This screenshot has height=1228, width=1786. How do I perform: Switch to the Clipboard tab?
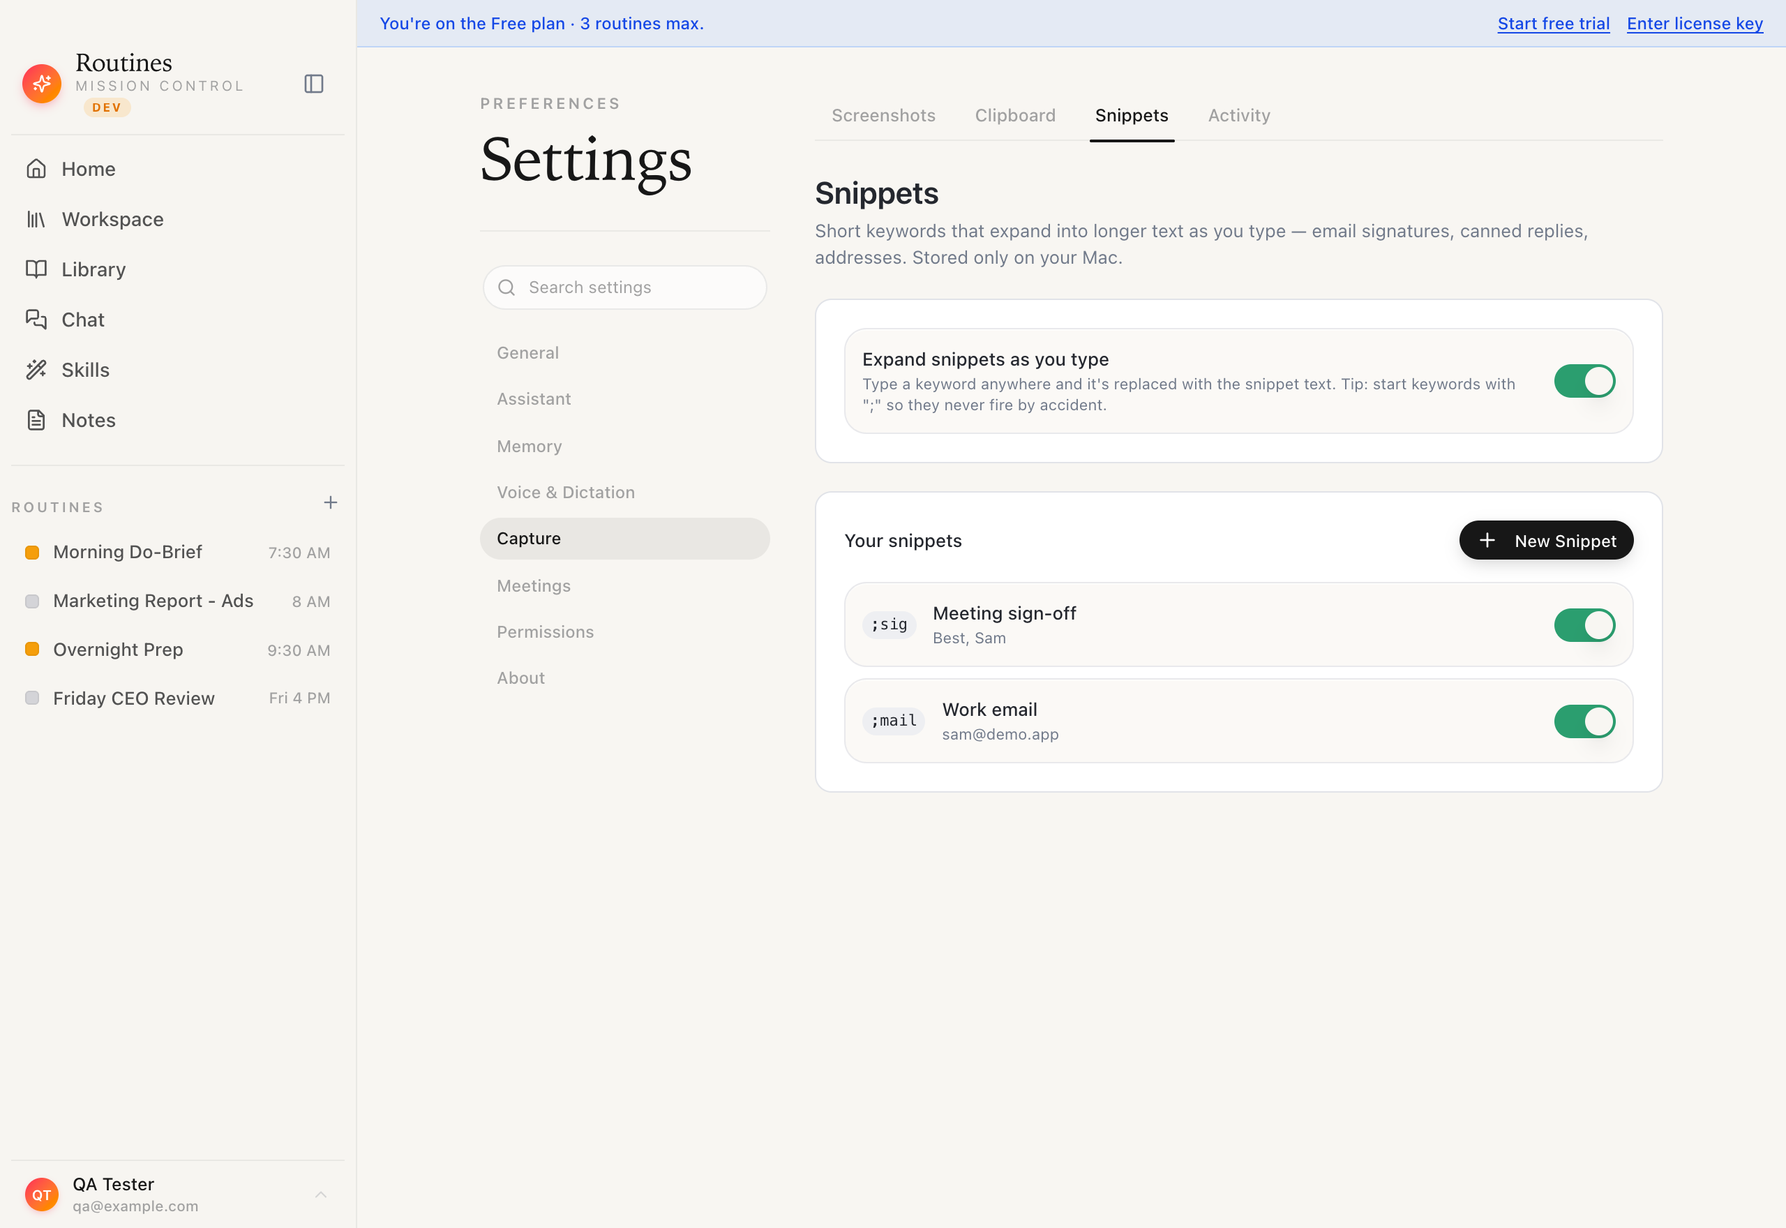click(1015, 115)
